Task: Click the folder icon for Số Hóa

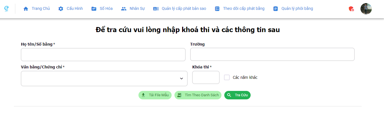Action: 94,9
